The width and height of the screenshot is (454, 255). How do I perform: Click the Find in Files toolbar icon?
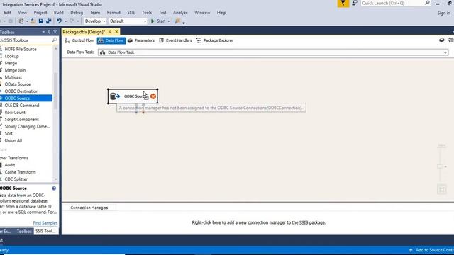tap(177, 21)
